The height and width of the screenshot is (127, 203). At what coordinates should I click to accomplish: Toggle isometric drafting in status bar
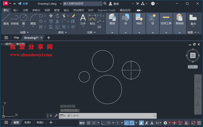[x=117, y=123]
